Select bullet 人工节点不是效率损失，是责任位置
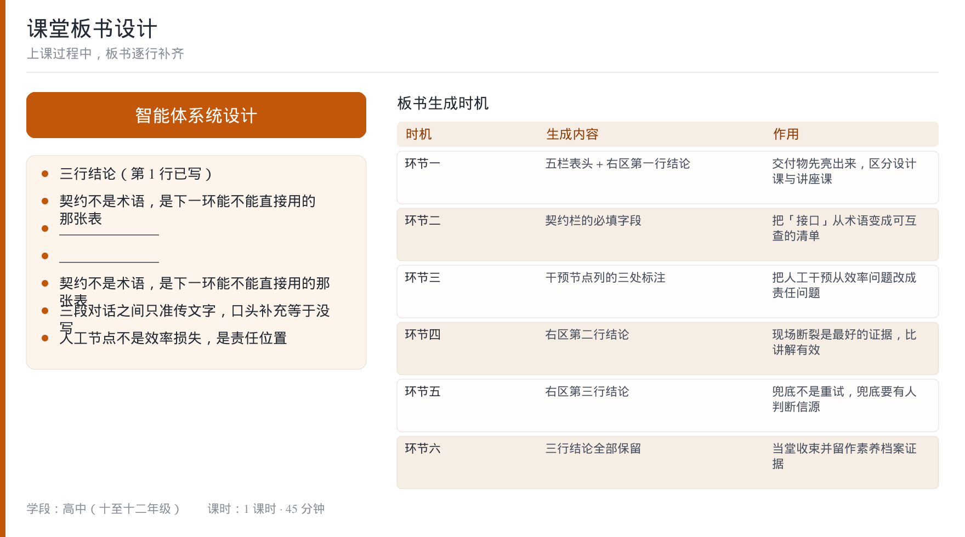This screenshot has height=537, width=965. coord(173,338)
